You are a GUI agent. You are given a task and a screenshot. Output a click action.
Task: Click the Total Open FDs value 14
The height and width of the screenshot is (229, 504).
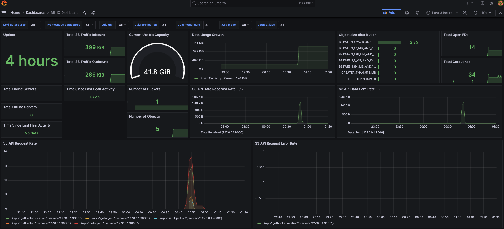pyautogui.click(x=472, y=47)
